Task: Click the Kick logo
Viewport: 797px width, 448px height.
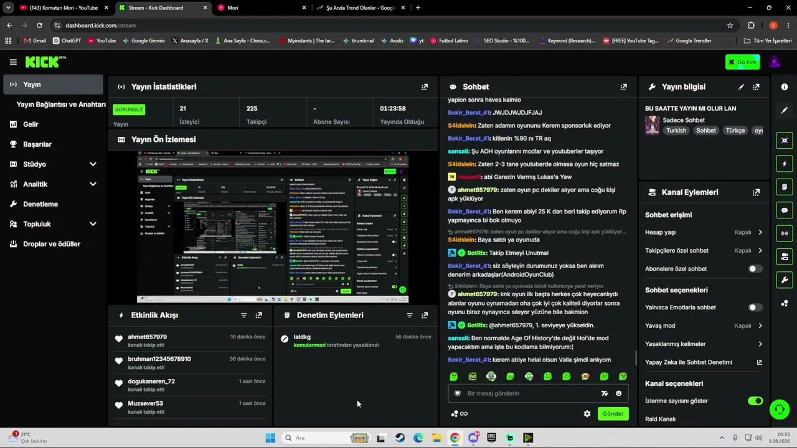Action: (x=45, y=62)
